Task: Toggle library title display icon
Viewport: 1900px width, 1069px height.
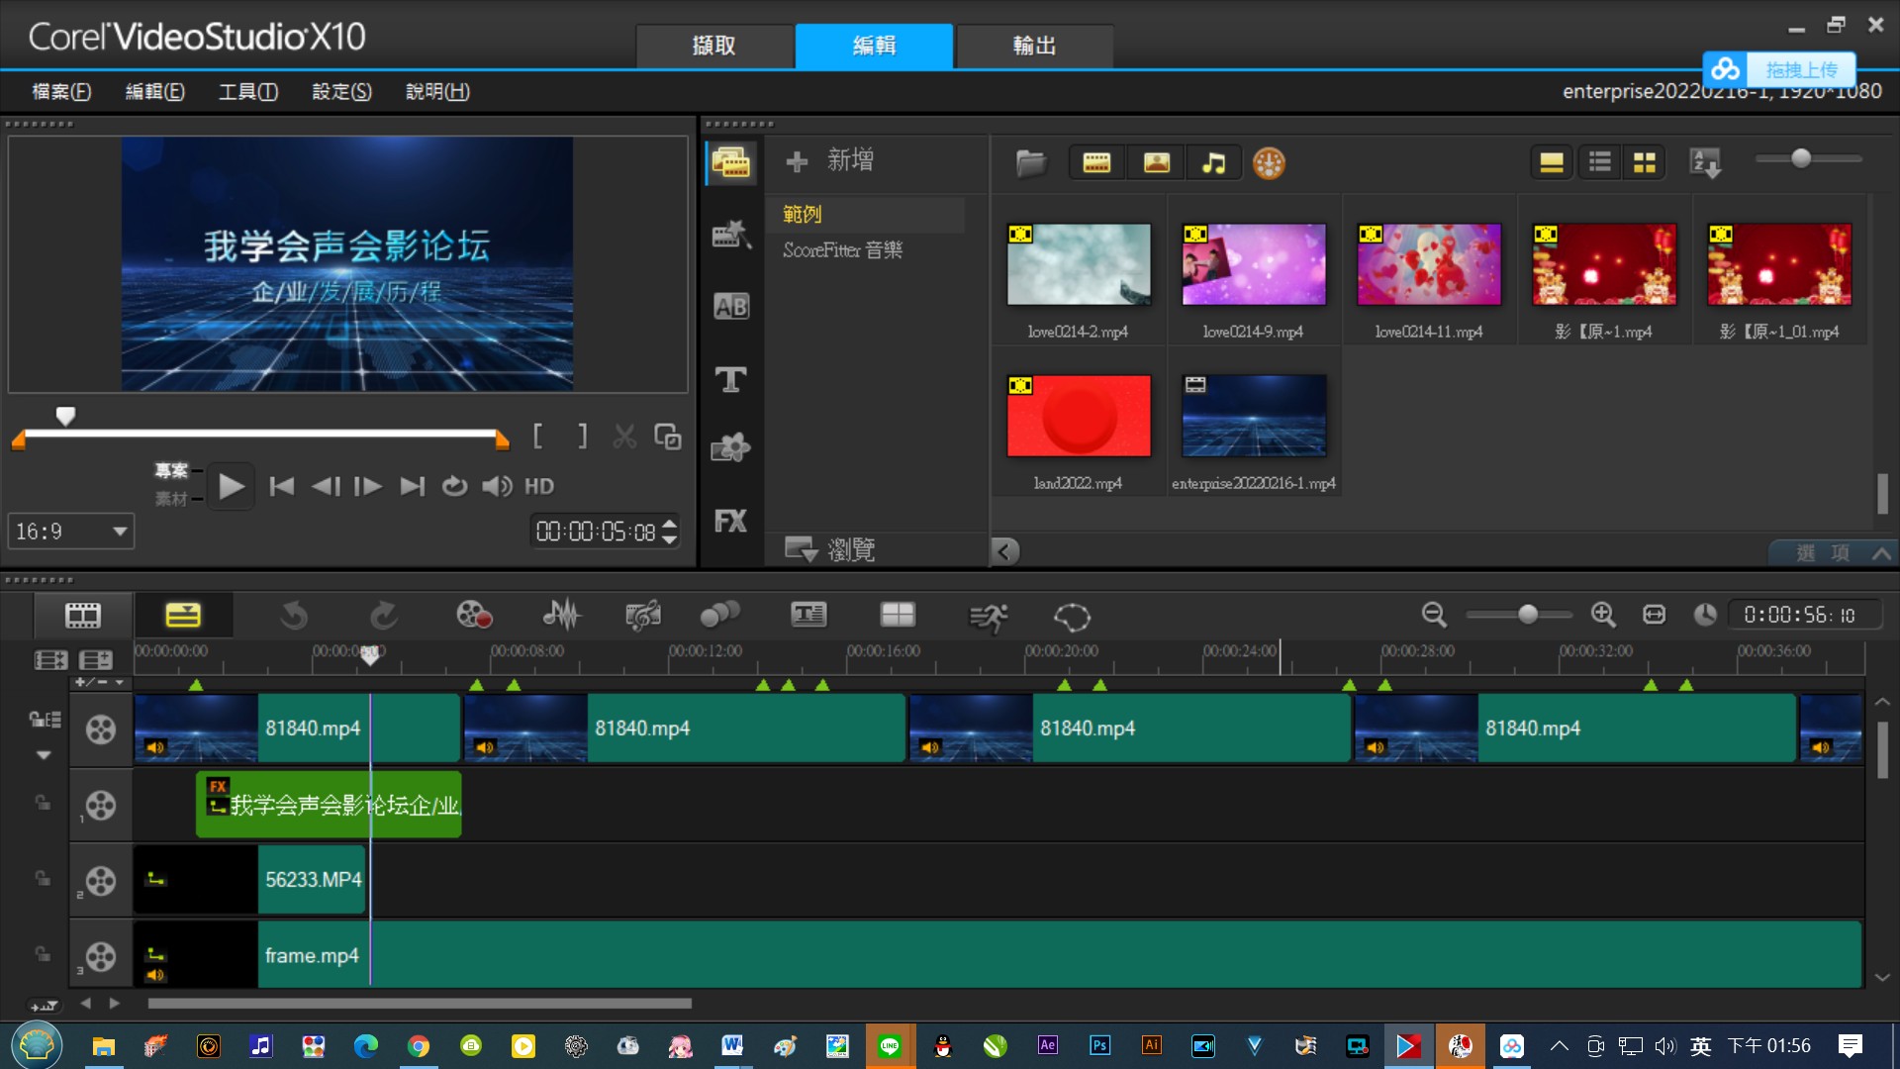Action: click(1552, 162)
